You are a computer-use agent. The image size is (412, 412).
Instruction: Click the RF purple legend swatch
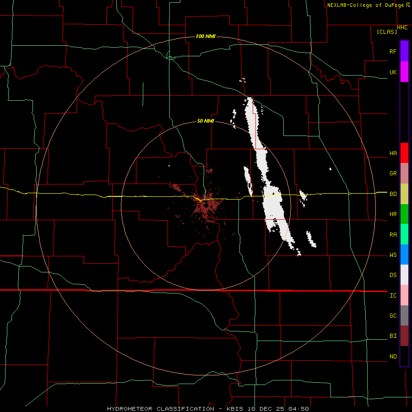pos(404,51)
